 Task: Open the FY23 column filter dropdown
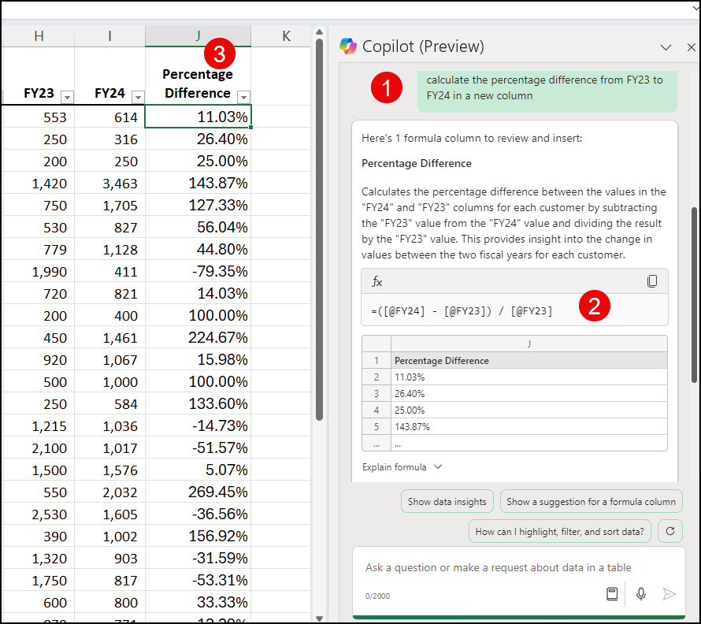click(68, 96)
